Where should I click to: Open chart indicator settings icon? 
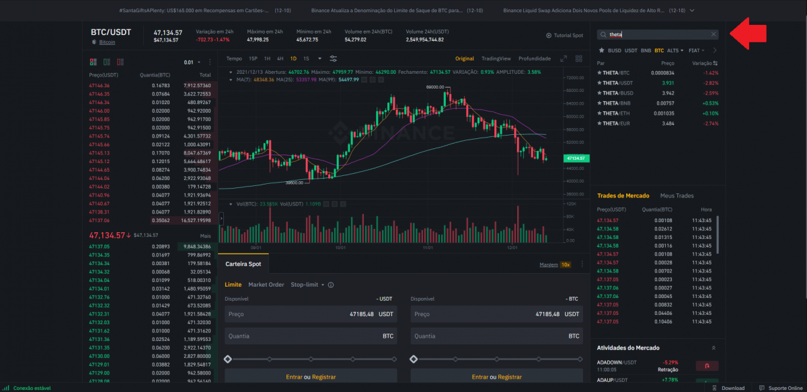tap(333, 58)
